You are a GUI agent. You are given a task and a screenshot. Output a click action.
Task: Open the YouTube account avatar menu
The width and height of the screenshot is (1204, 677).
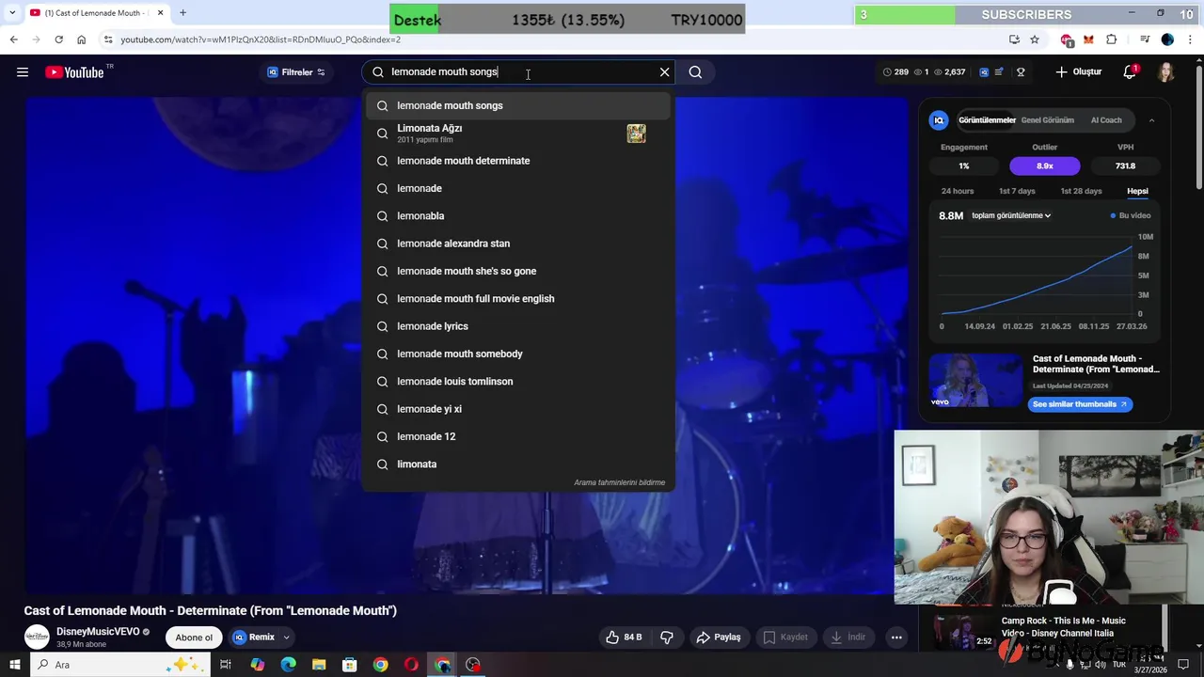pos(1165,72)
